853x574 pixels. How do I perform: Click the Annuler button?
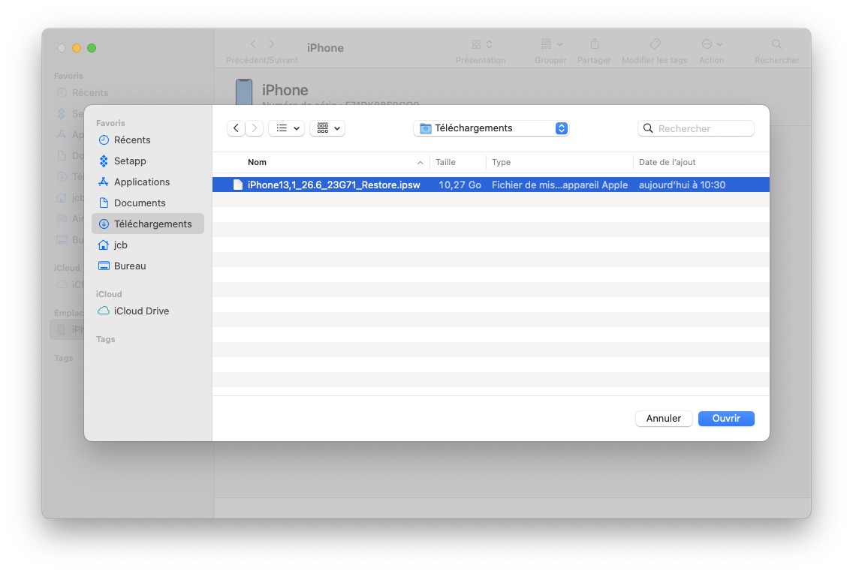664,419
